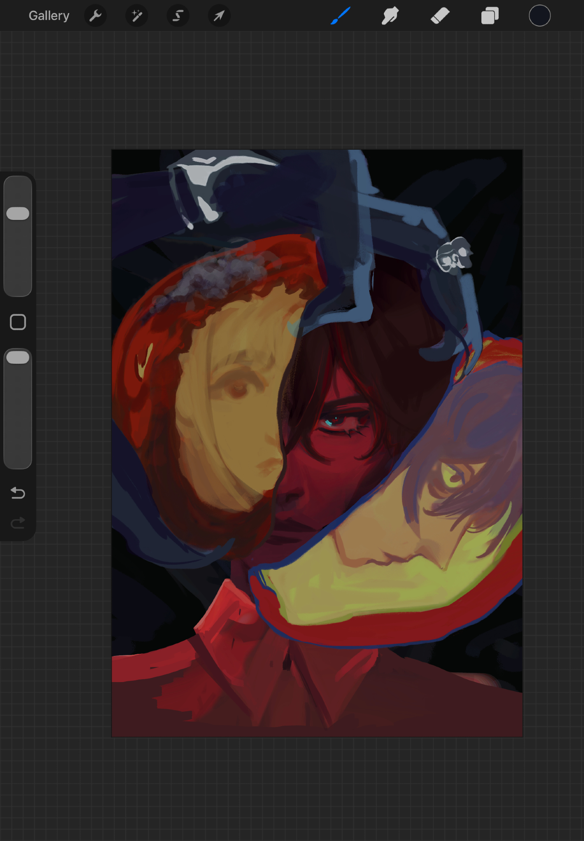
Task: Click the brush opacity slider handle
Action: (x=18, y=357)
